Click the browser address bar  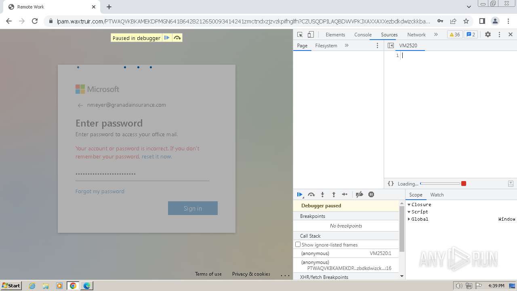243,21
